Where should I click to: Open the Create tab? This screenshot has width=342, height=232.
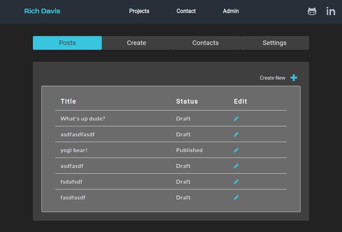point(136,43)
